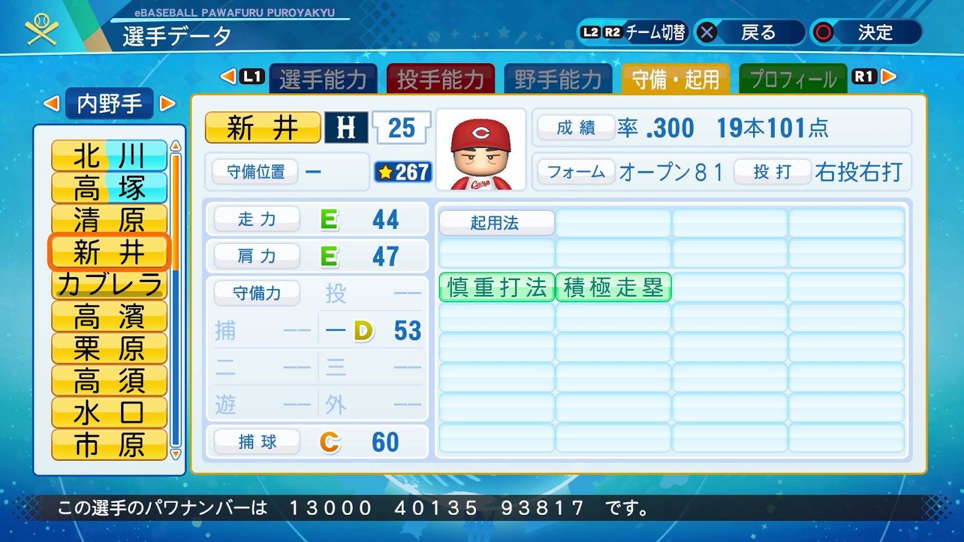Screen dimensions: 964x542
Task: Click the 新井 player name plate
Action: tap(263, 128)
